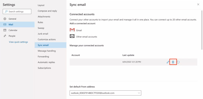The height and width of the screenshot is (99, 203).
Task: Click Manage your connected accounts heading
Action: coord(87,45)
